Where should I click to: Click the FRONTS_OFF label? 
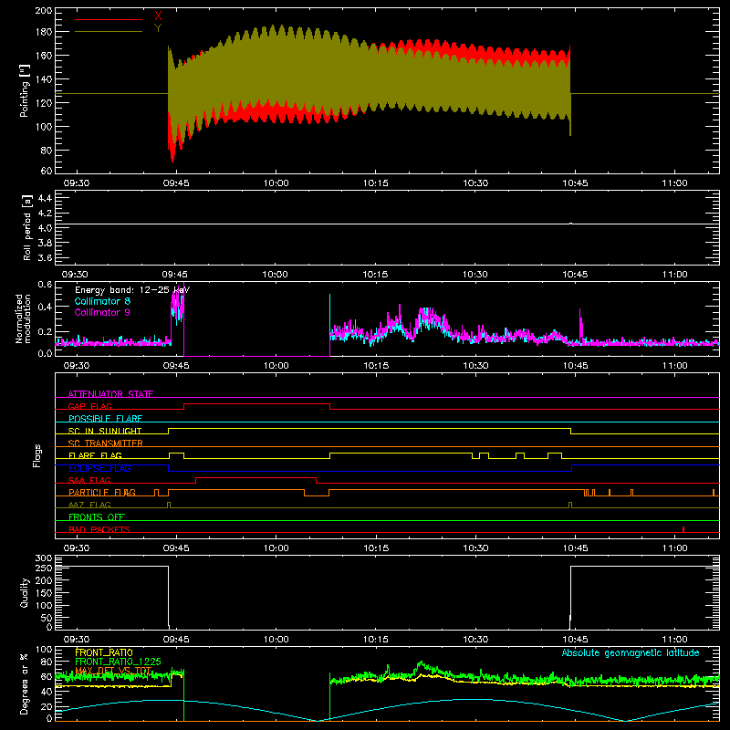[97, 517]
